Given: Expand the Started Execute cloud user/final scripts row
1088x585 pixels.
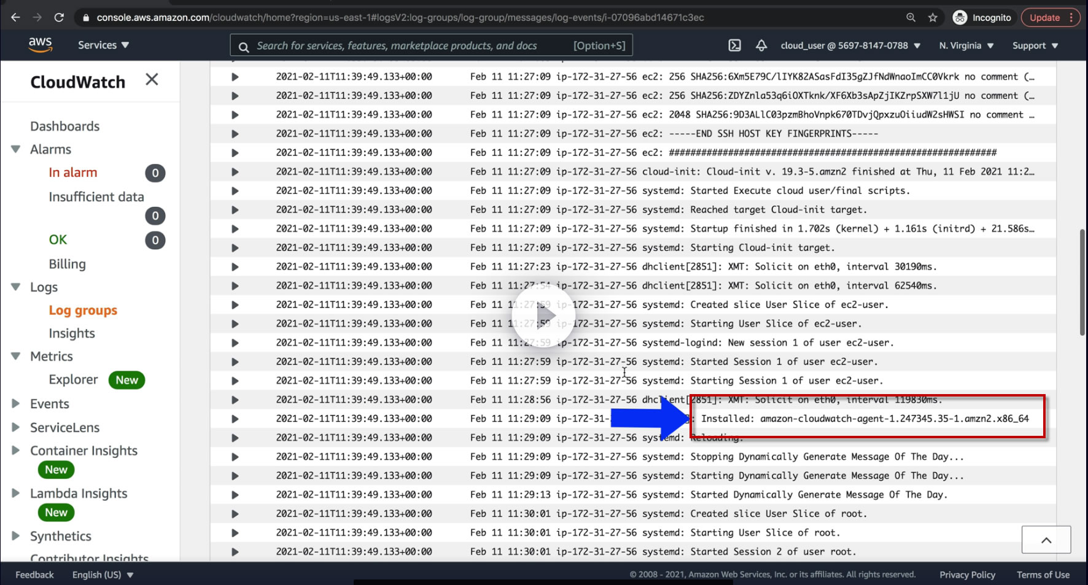Looking at the screenshot, I should pos(235,191).
